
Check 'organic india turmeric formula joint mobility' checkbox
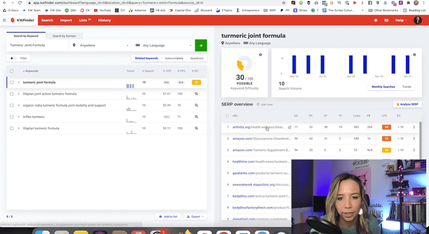[11, 105]
